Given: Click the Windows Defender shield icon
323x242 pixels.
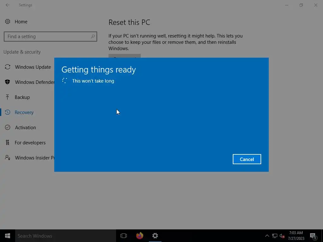Looking at the screenshot, I should [8, 82].
